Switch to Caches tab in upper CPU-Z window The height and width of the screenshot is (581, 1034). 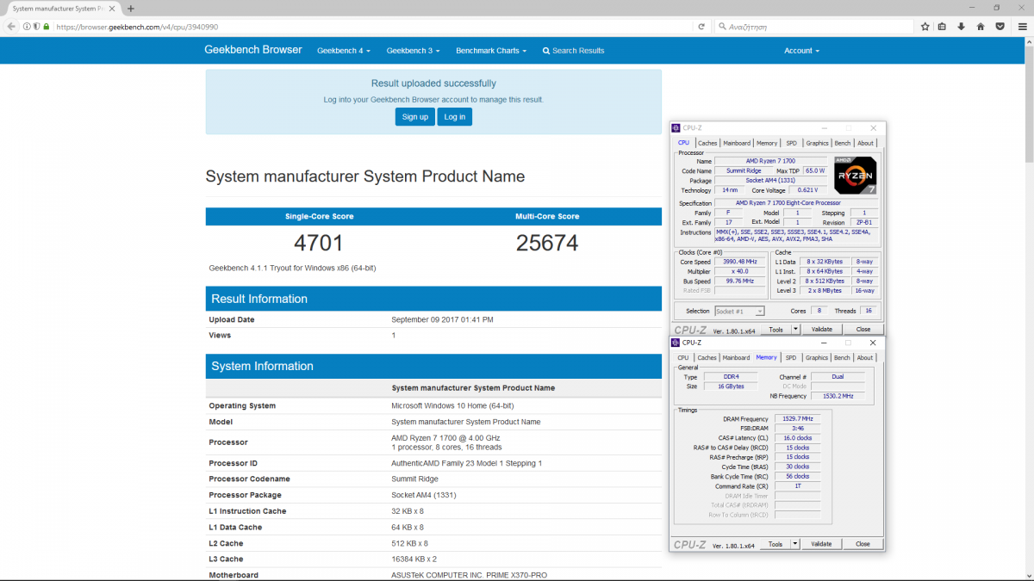(x=707, y=143)
